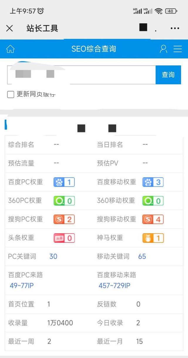
Task: Click the Baidu PC weight badge
Action: (64, 182)
